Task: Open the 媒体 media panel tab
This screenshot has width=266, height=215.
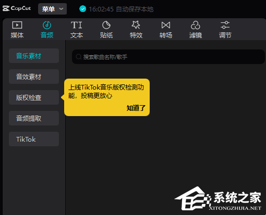Action: click(17, 30)
